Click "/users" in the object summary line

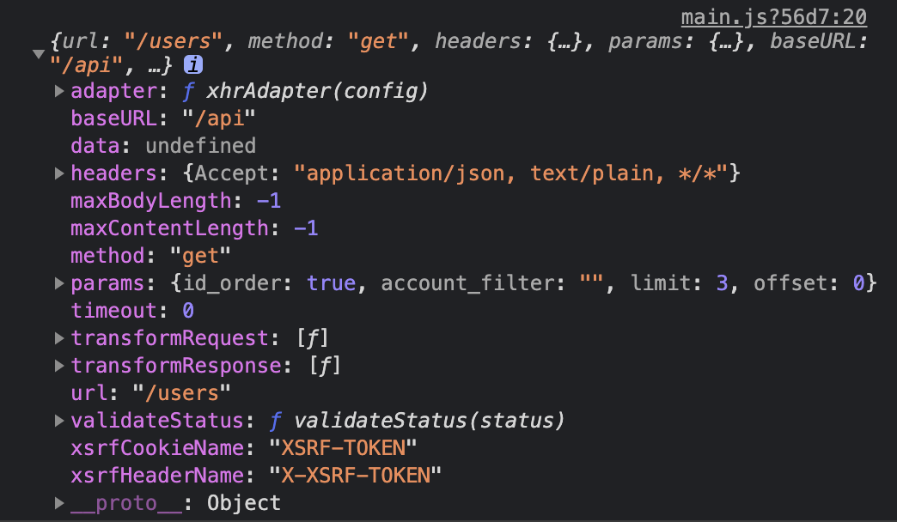pyautogui.click(x=174, y=41)
